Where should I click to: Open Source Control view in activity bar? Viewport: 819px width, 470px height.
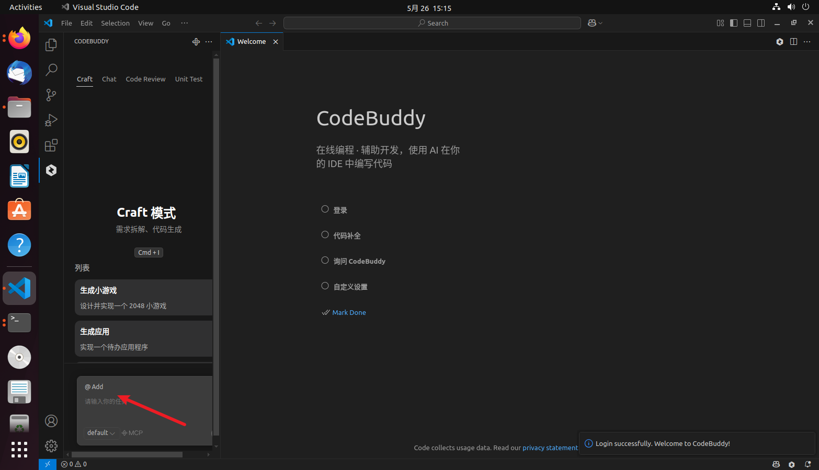pos(51,95)
